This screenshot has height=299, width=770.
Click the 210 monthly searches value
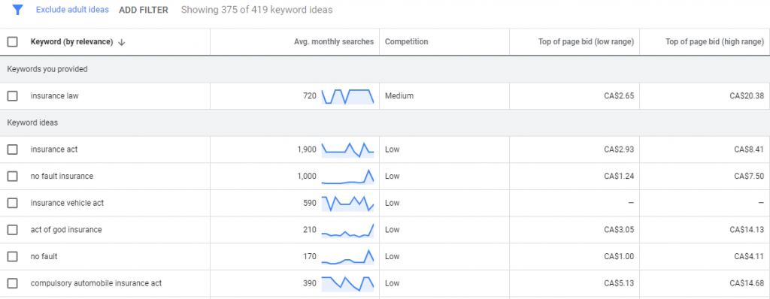[310, 229]
